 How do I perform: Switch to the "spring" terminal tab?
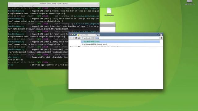pyautogui.click(x=21, y=6)
